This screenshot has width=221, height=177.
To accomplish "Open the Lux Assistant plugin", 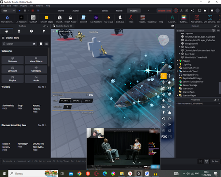I will click(x=96, y=19).
